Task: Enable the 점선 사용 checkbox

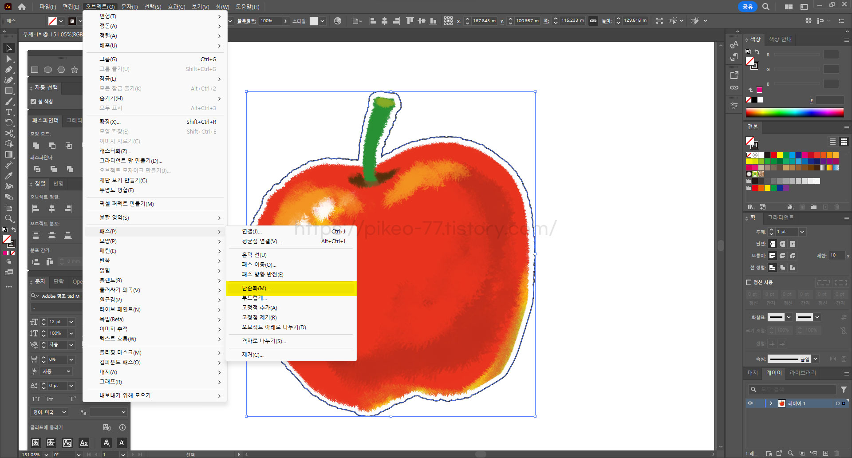Action: click(749, 282)
